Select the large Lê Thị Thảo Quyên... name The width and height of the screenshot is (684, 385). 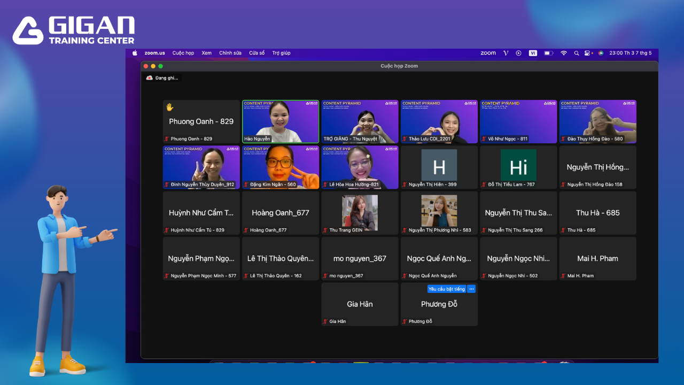click(x=281, y=259)
